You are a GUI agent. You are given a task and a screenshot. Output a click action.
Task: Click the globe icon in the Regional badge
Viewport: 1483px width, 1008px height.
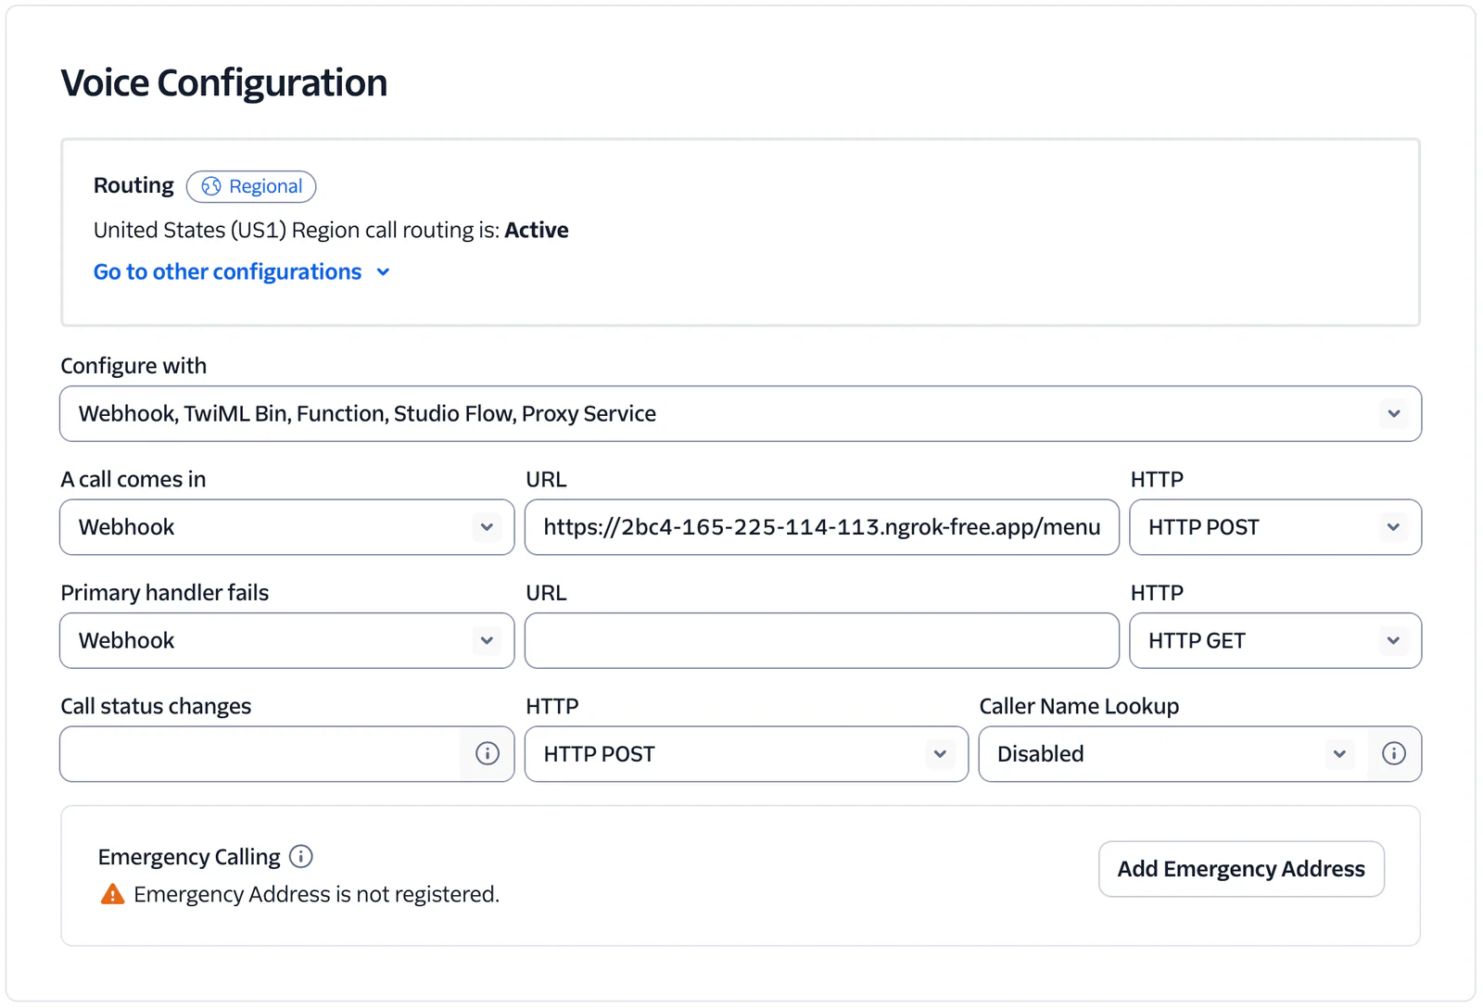(x=209, y=186)
